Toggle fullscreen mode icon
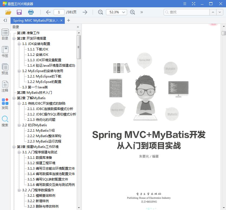The height and width of the screenshot is (210, 226). click(193, 4)
